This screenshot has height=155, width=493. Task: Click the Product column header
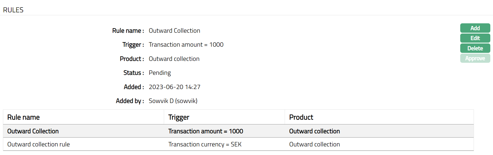[x=301, y=117]
